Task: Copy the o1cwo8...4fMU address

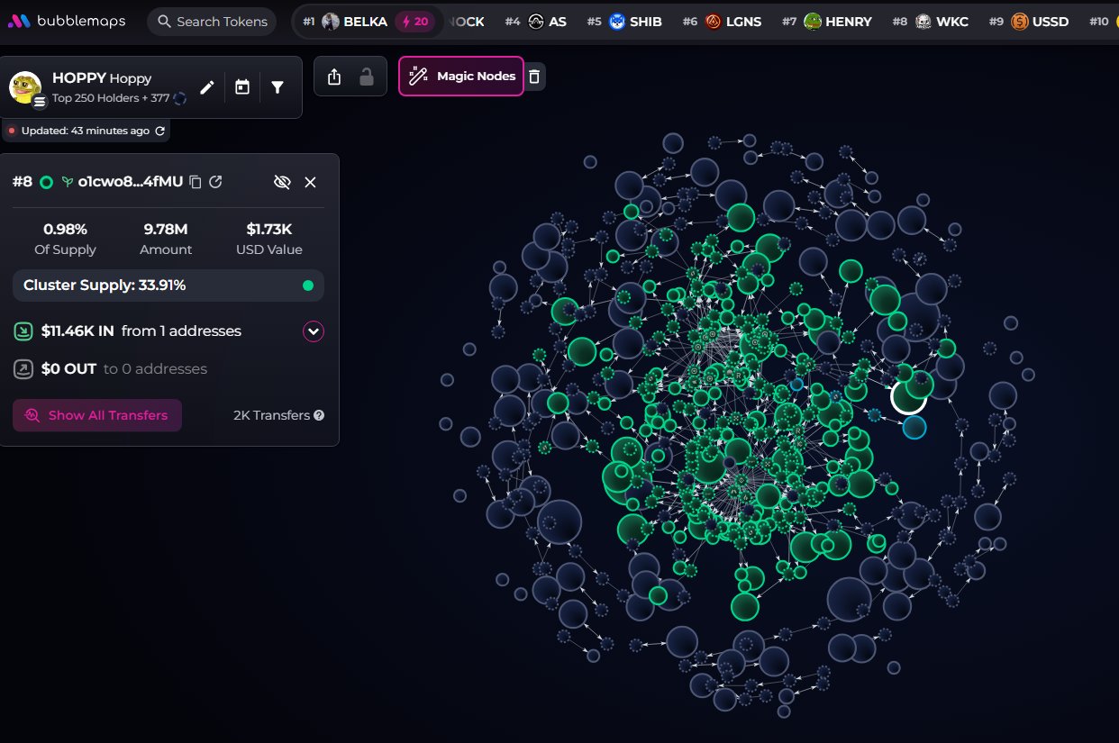Action: (196, 182)
